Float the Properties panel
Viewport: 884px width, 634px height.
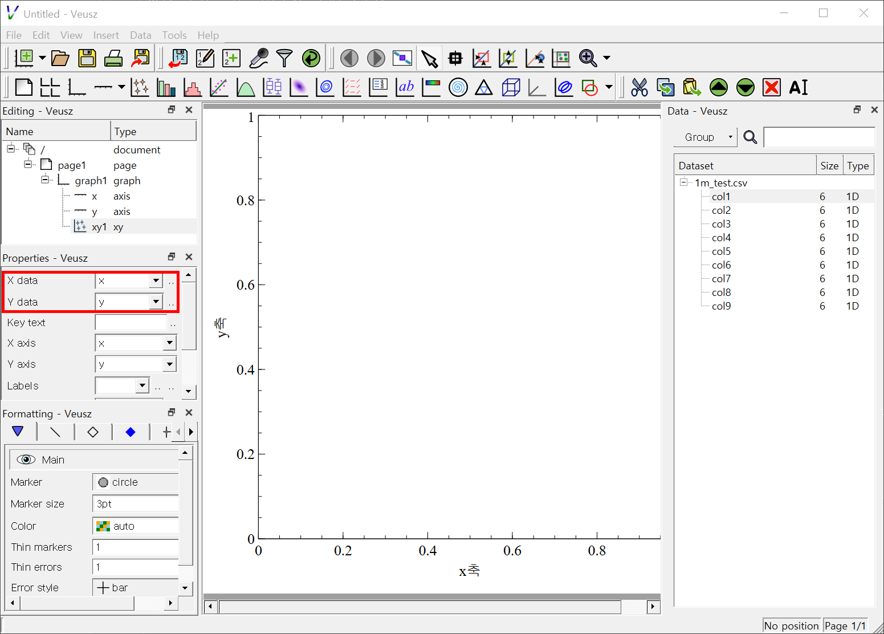click(172, 257)
